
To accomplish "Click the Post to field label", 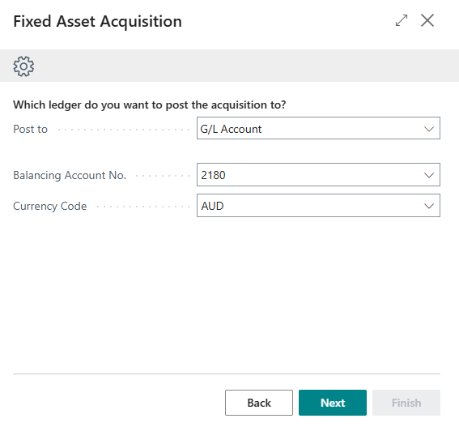I will (x=30, y=130).
